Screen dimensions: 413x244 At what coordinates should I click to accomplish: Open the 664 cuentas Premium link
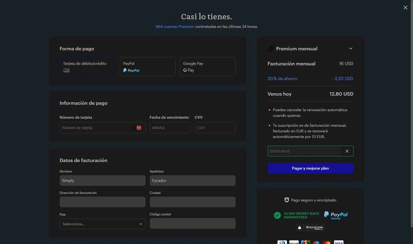[x=175, y=27]
